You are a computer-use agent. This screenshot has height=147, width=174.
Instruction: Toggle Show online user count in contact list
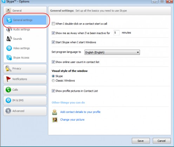coord(53,62)
